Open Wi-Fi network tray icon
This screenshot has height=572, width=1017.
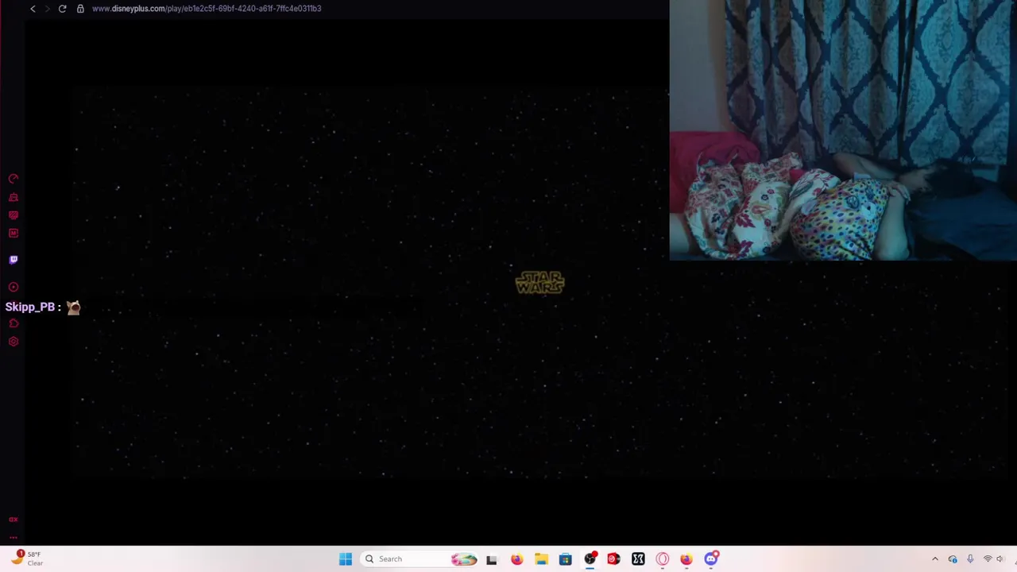tap(988, 559)
